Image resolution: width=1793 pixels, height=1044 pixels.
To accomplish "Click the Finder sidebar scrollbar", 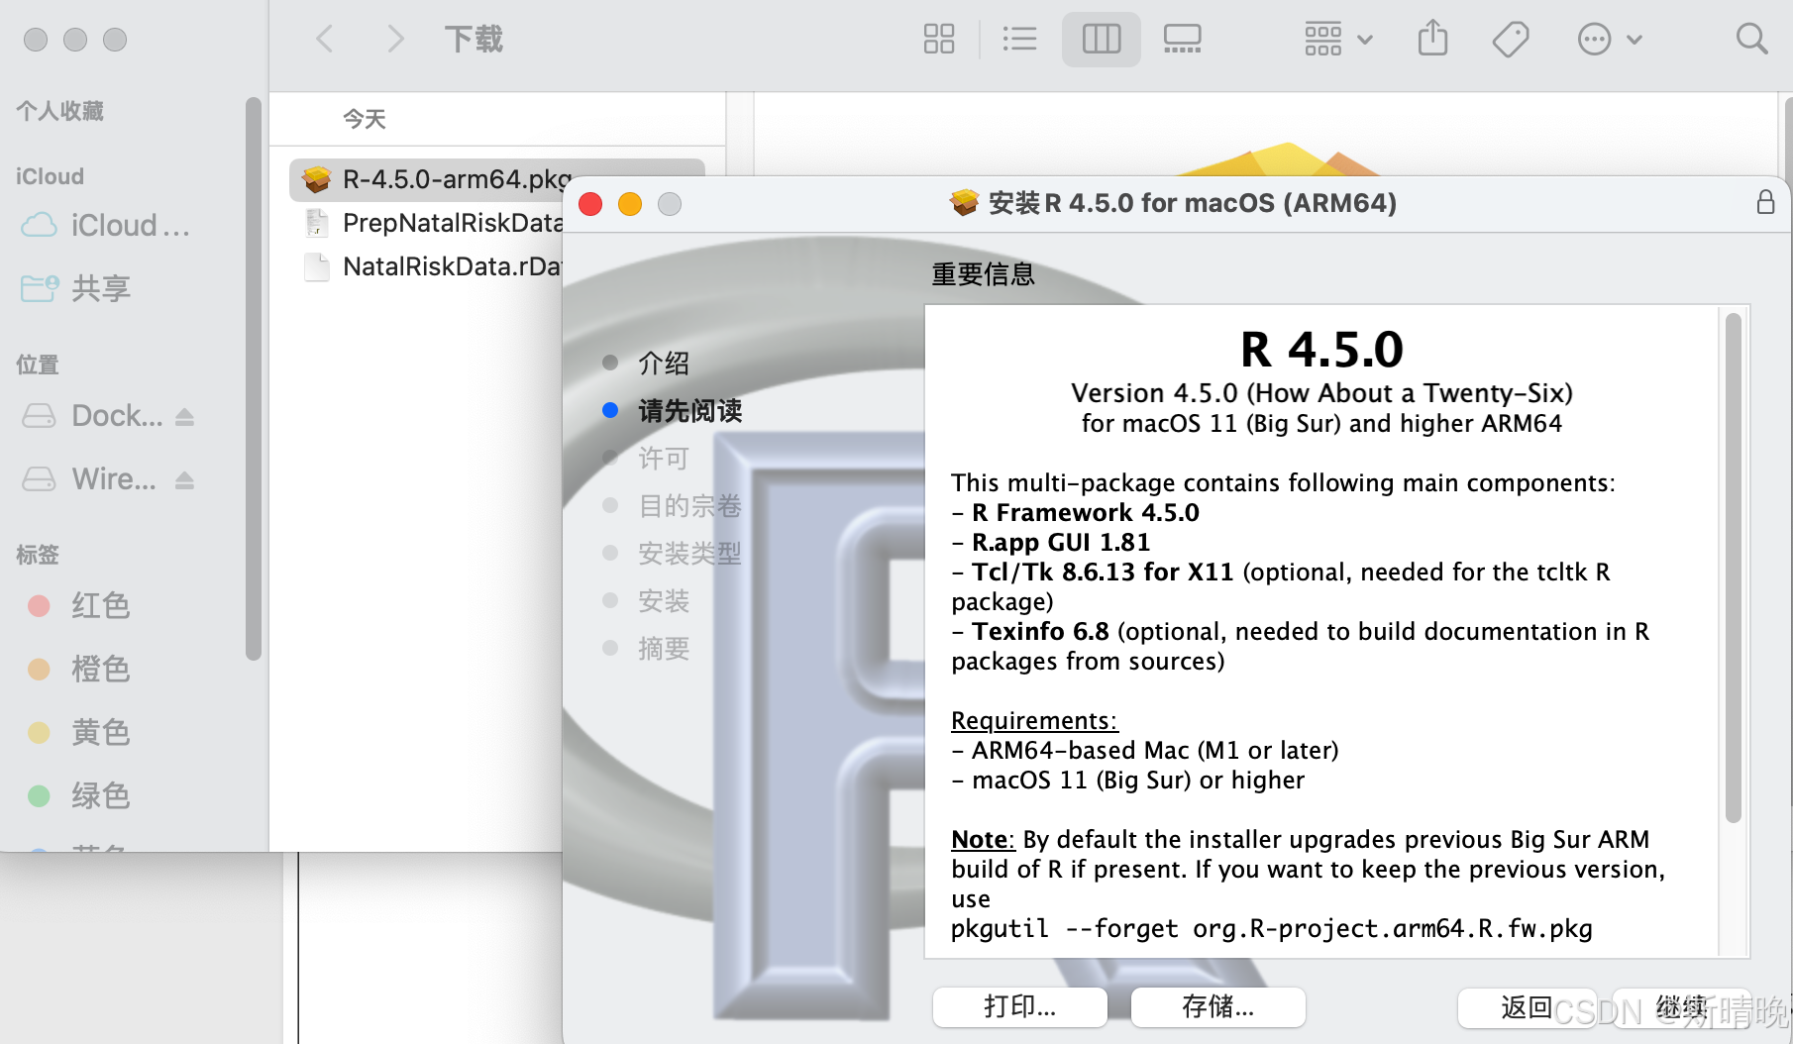I will pyautogui.click(x=254, y=378).
